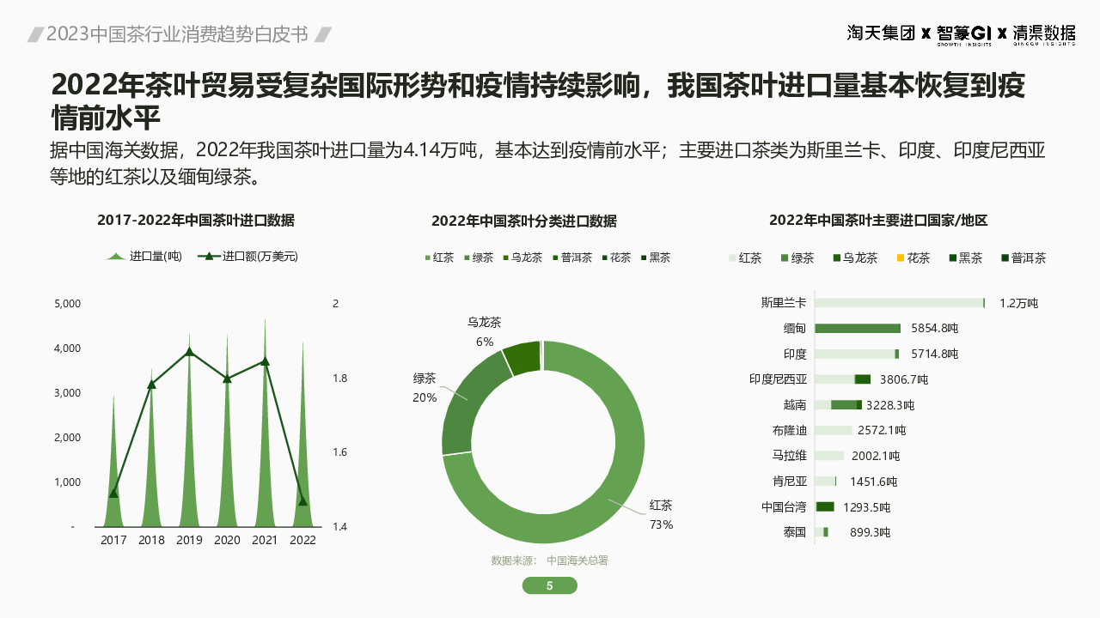Viewport: 1100px width, 618px height.
Task: Select the 2022 line marker triangle
Action: pos(302,500)
